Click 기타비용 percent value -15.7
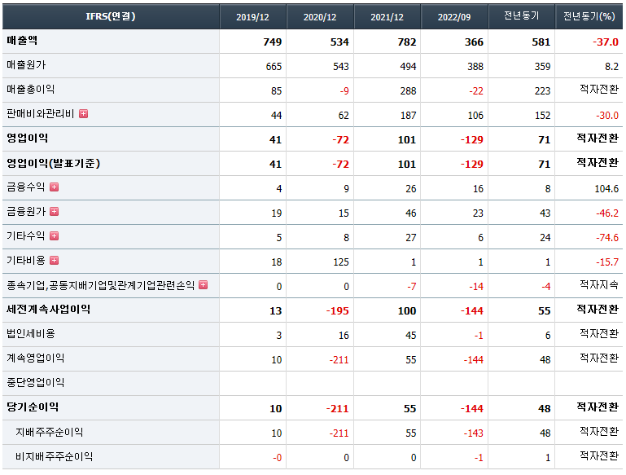Image resolution: width=626 pixels, height=475 pixels. [x=607, y=262]
